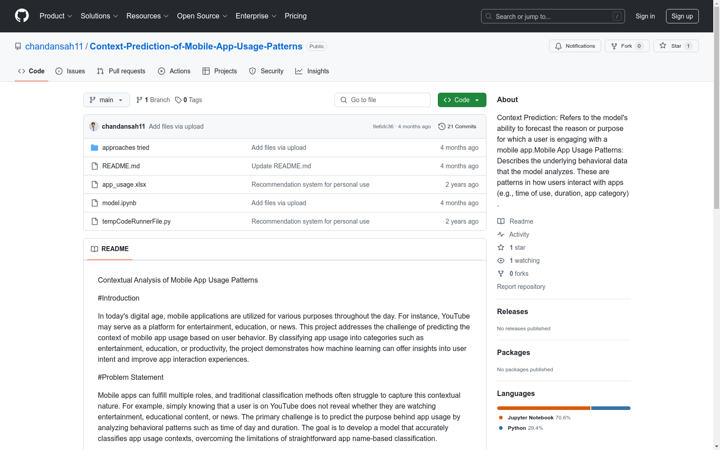The height and width of the screenshot is (450, 720).
Task: Click 'Recommendation system for personal use' in app_usage.xlsx row
Action: (x=310, y=184)
